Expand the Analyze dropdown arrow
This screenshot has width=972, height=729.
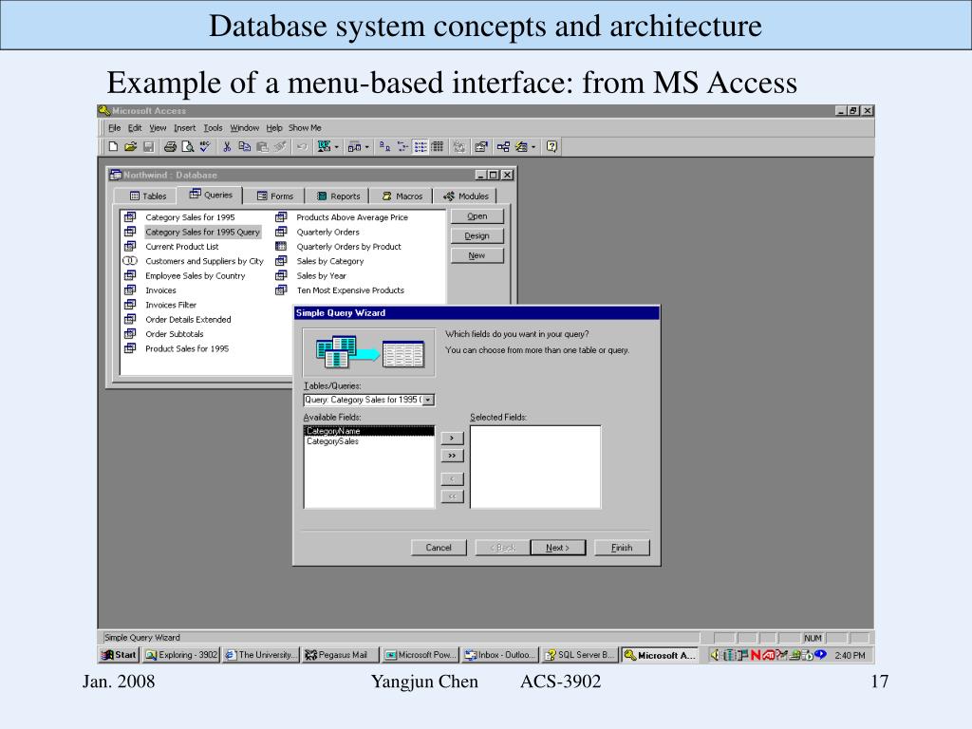tap(367, 147)
